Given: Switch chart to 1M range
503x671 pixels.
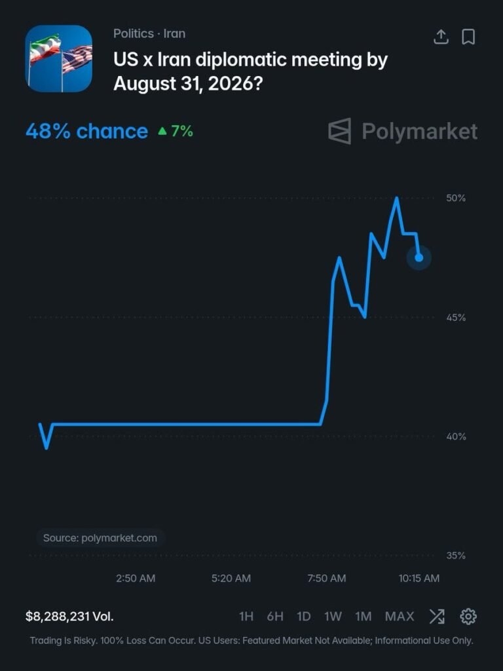Looking at the screenshot, I should [x=363, y=617].
